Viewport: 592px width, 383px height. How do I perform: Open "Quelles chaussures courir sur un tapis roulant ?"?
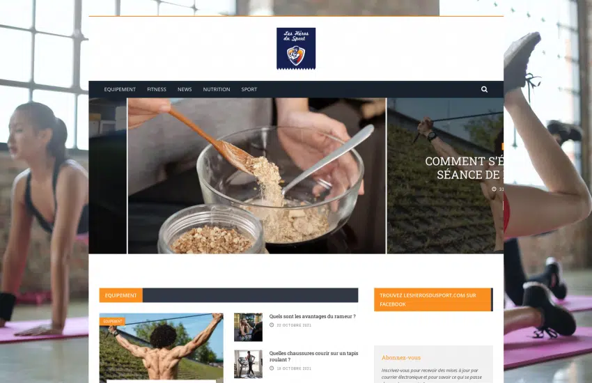click(x=313, y=355)
